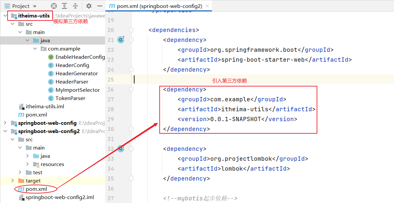This screenshot has width=394, height=203.
Task: Open the EnableHeaderConfig annotation class
Action: coord(80,57)
